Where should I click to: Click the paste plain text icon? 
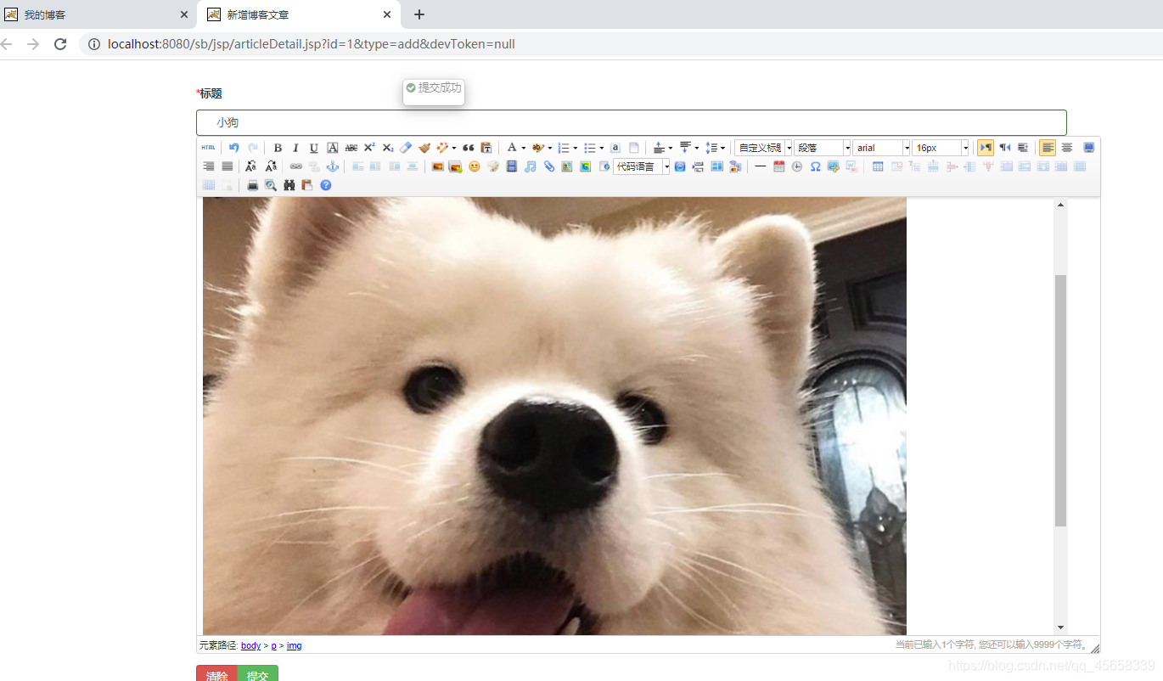click(486, 148)
